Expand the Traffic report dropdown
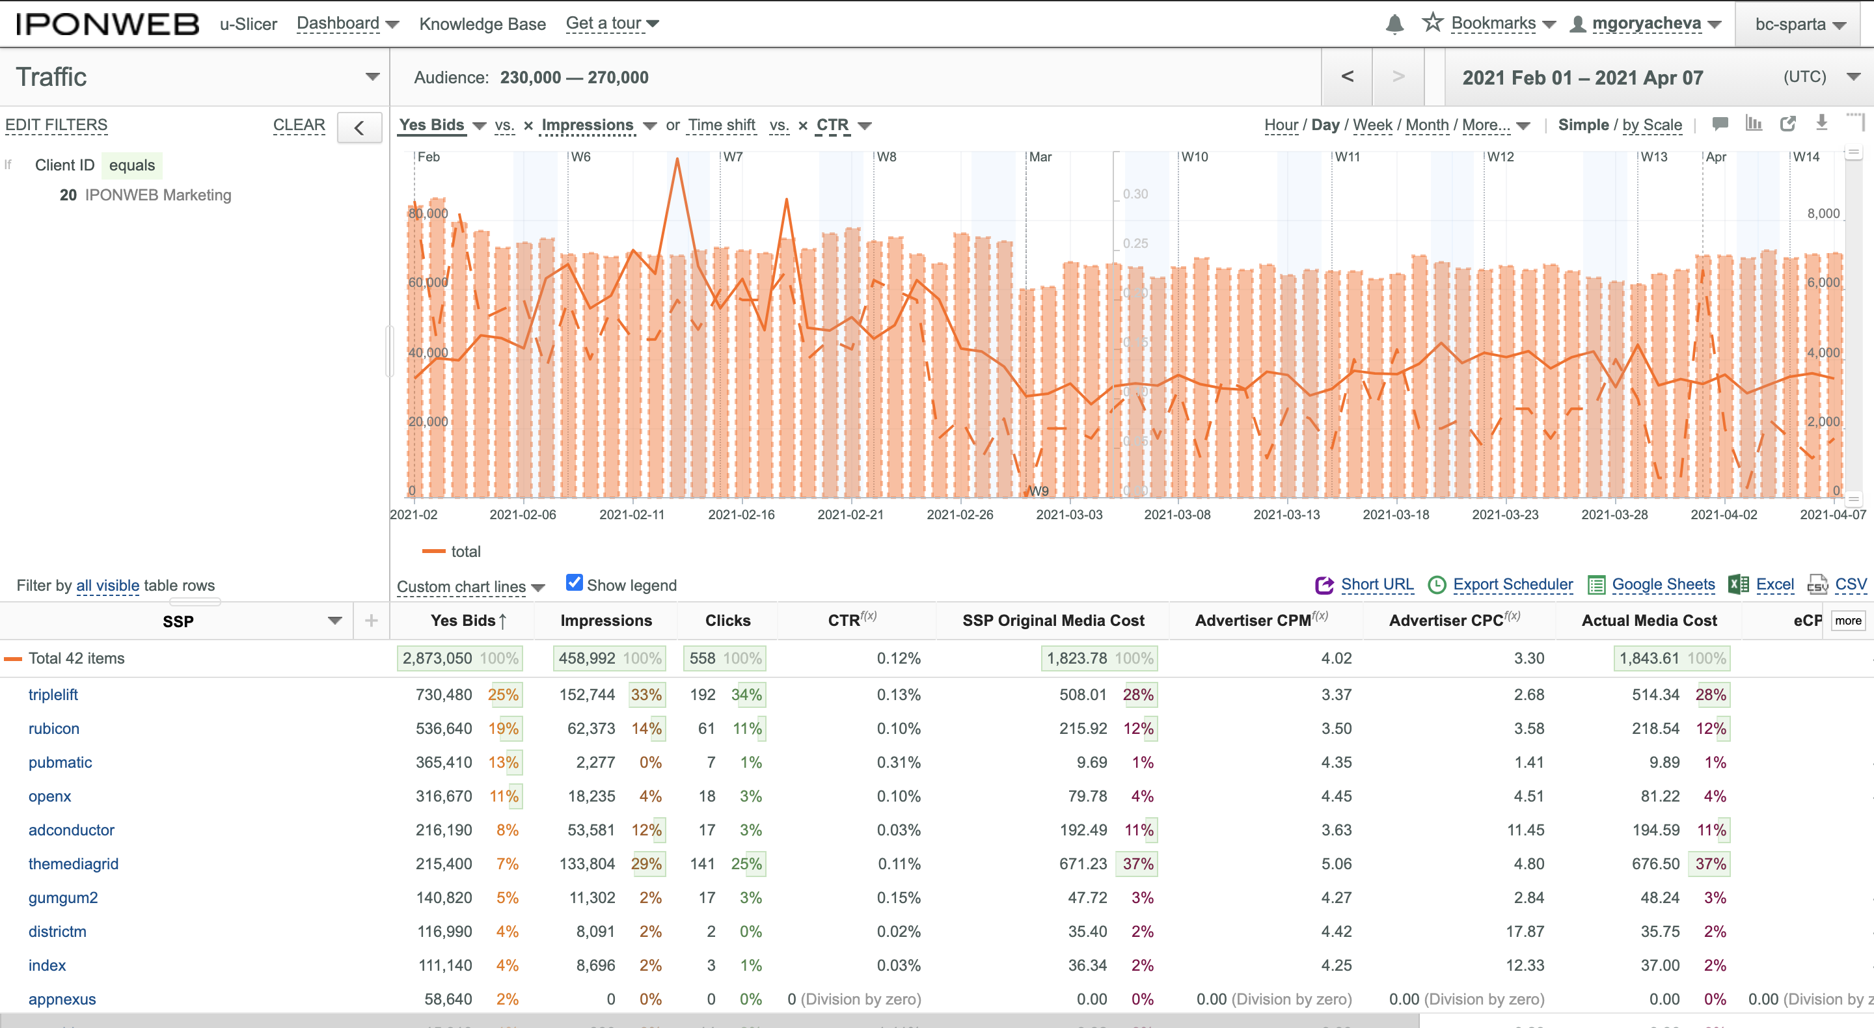The height and width of the screenshot is (1028, 1874). point(372,76)
